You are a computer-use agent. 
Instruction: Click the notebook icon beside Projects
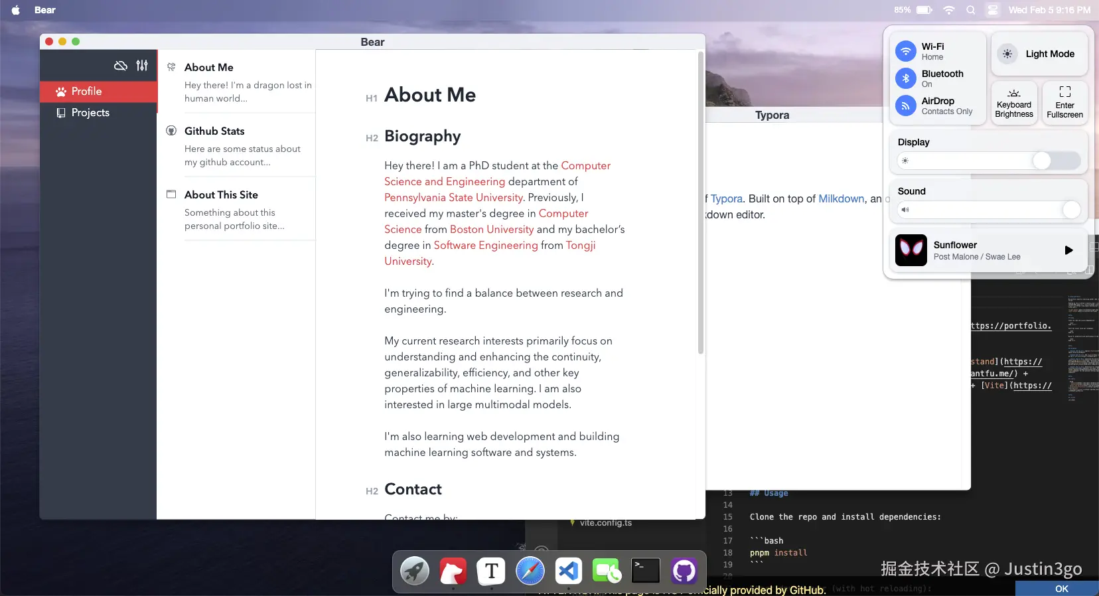click(x=61, y=113)
